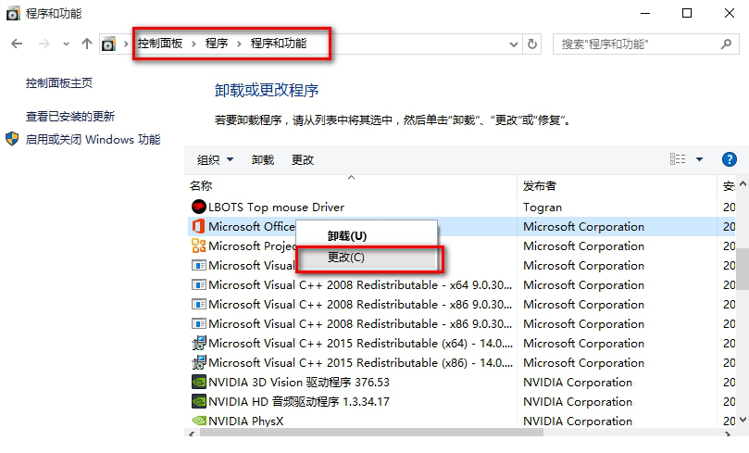Click the horizontal scrollbar left arrow
Image resolution: width=749 pixels, height=453 pixels.
click(191, 433)
